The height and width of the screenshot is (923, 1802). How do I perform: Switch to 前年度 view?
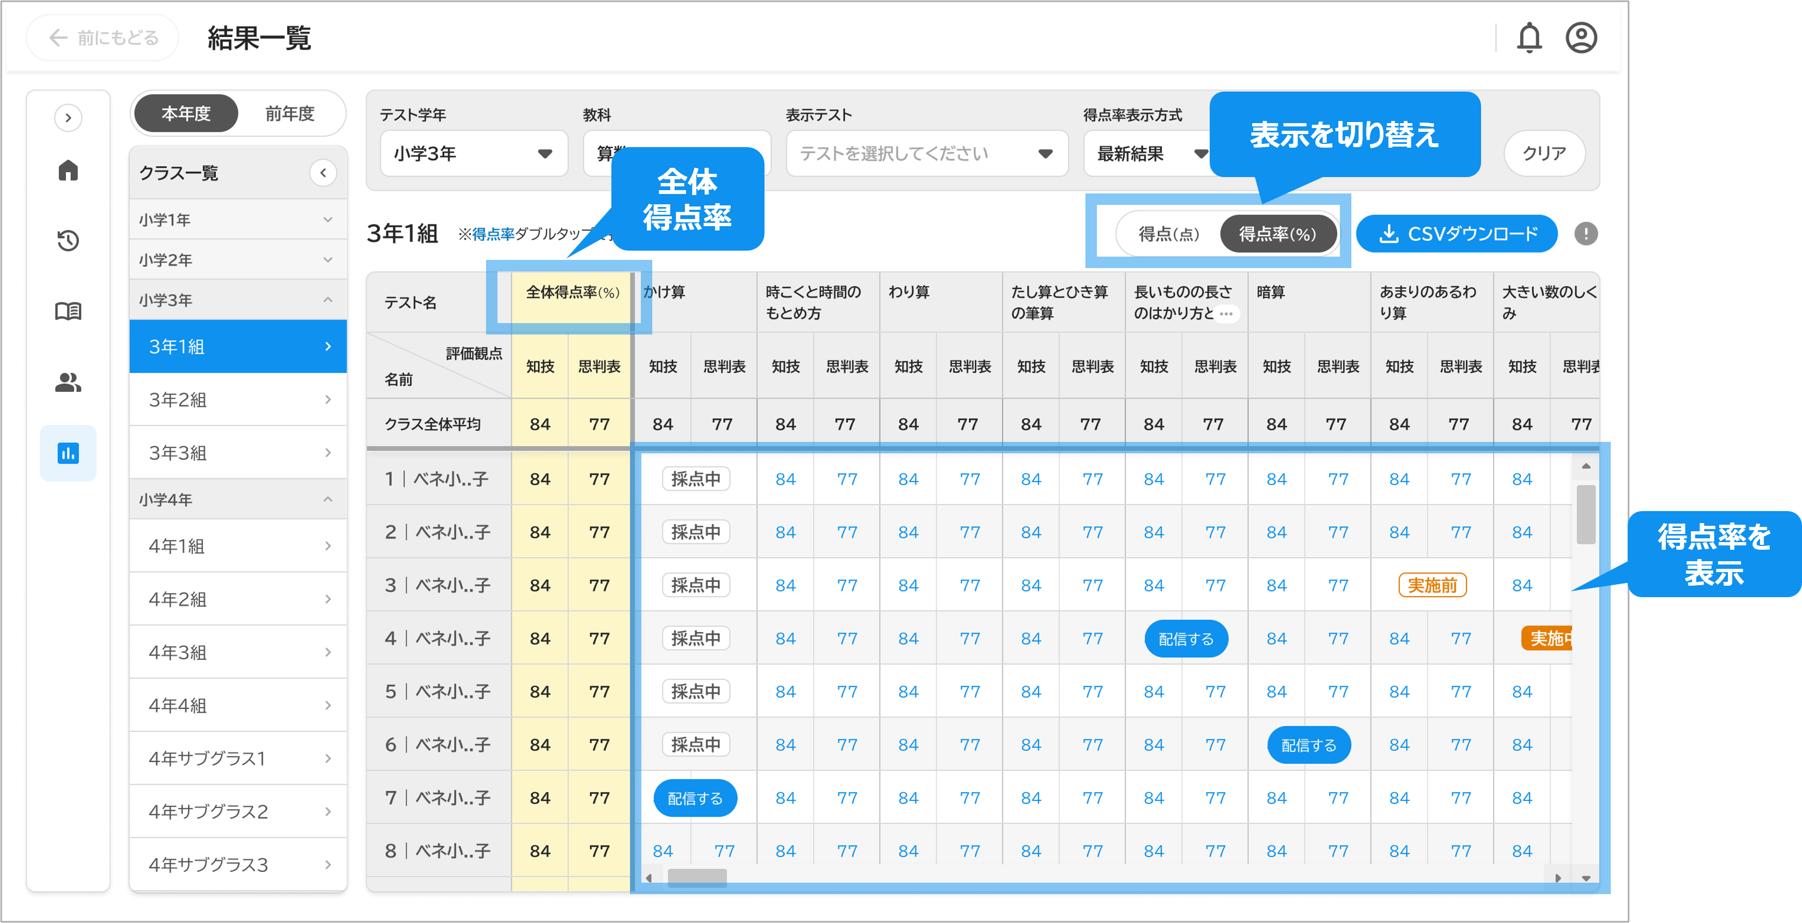coord(289,113)
